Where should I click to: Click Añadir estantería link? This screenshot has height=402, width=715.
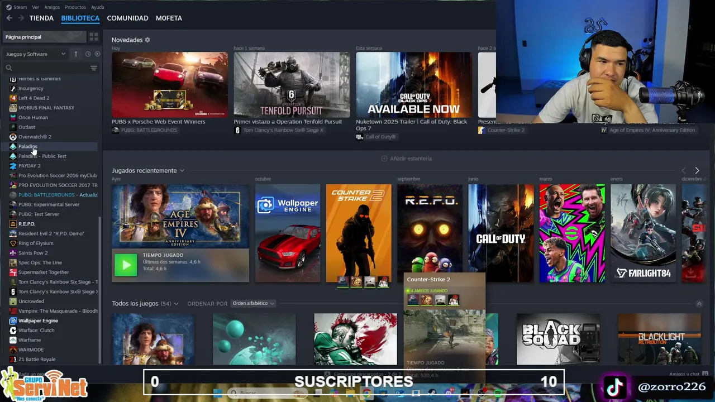point(411,159)
